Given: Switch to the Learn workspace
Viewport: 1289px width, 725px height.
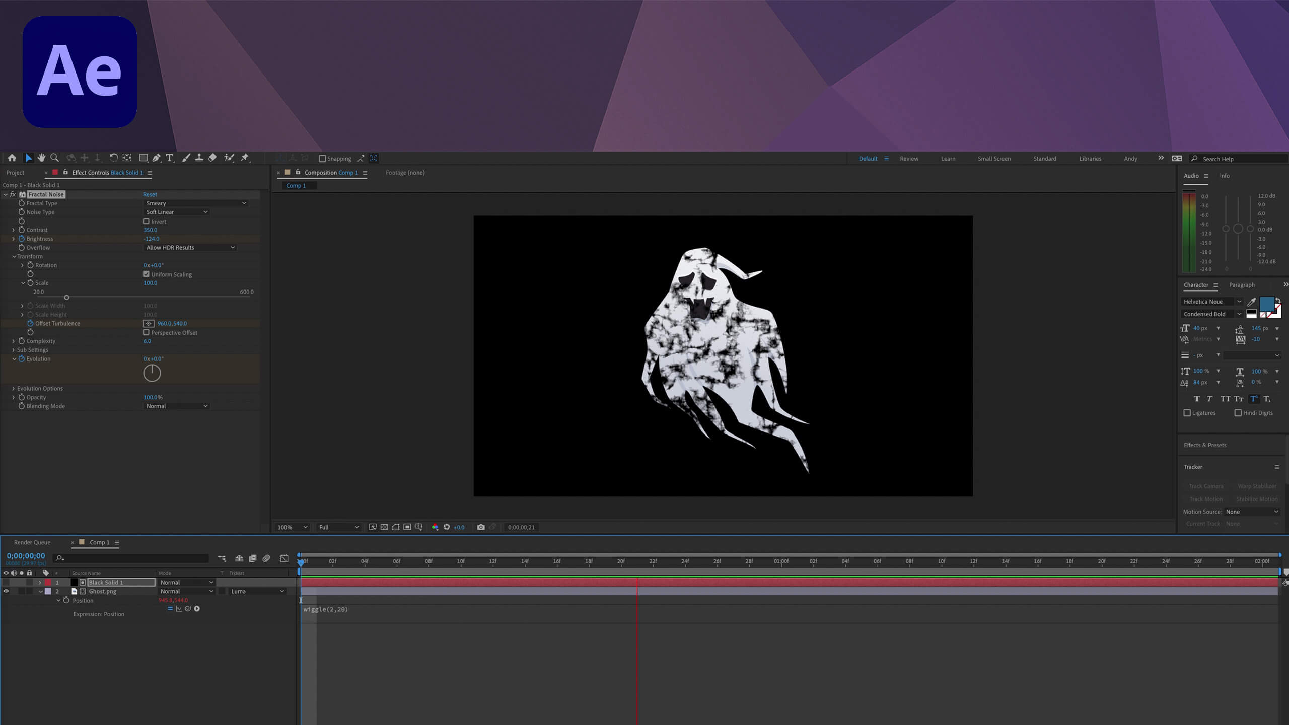Looking at the screenshot, I should pyautogui.click(x=948, y=159).
